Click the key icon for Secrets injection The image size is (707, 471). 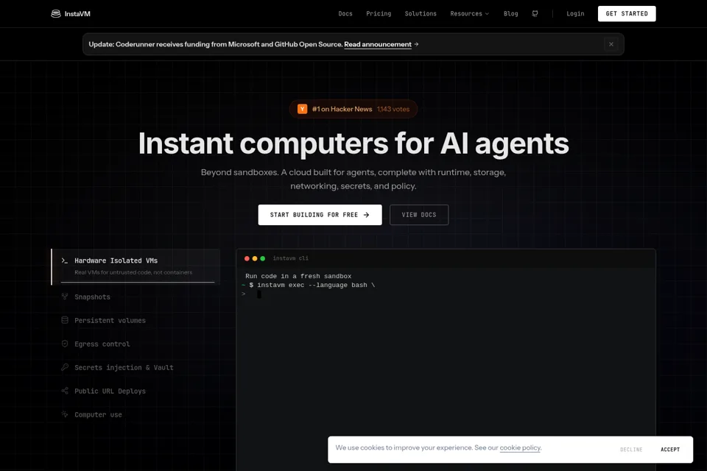[x=65, y=367]
